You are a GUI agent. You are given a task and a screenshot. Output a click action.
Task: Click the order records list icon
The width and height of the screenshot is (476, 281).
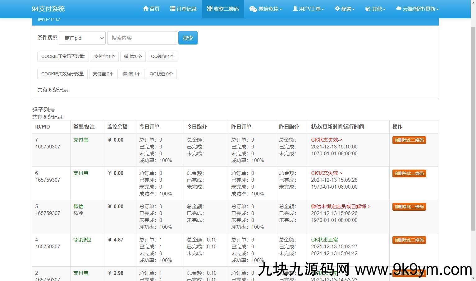tap(173, 9)
